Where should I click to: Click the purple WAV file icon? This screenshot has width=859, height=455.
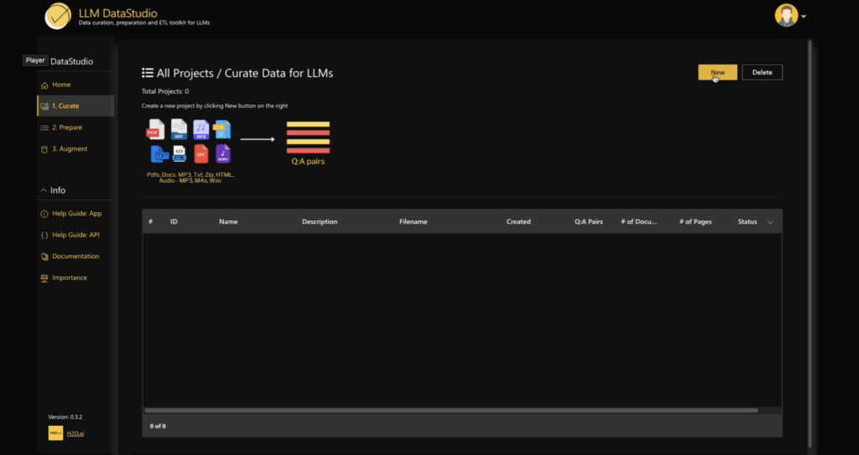coord(222,154)
